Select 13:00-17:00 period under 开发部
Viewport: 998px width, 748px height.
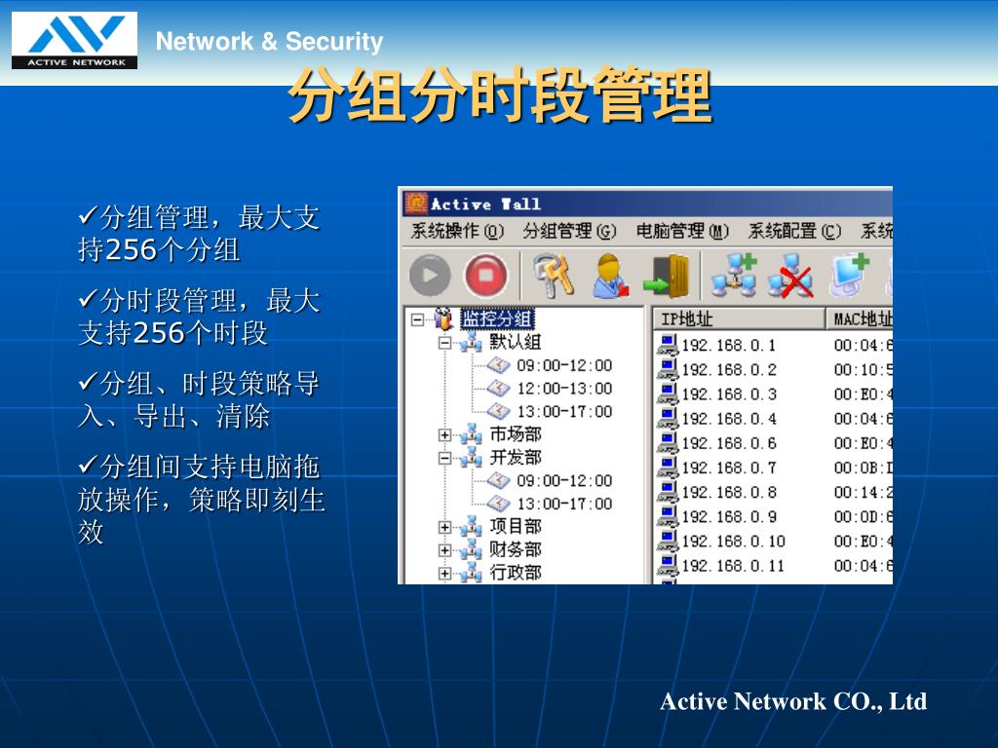pyautogui.click(x=564, y=504)
